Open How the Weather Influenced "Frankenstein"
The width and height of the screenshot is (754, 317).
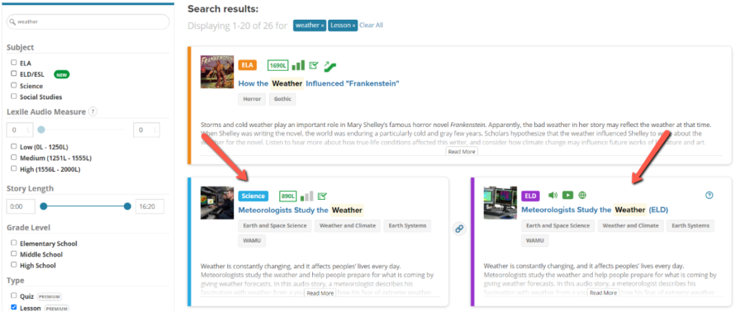[x=319, y=83]
